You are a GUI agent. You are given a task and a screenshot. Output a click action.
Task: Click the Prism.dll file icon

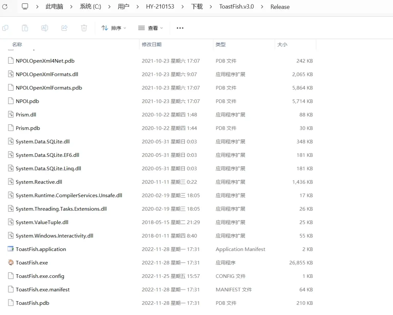click(11, 115)
